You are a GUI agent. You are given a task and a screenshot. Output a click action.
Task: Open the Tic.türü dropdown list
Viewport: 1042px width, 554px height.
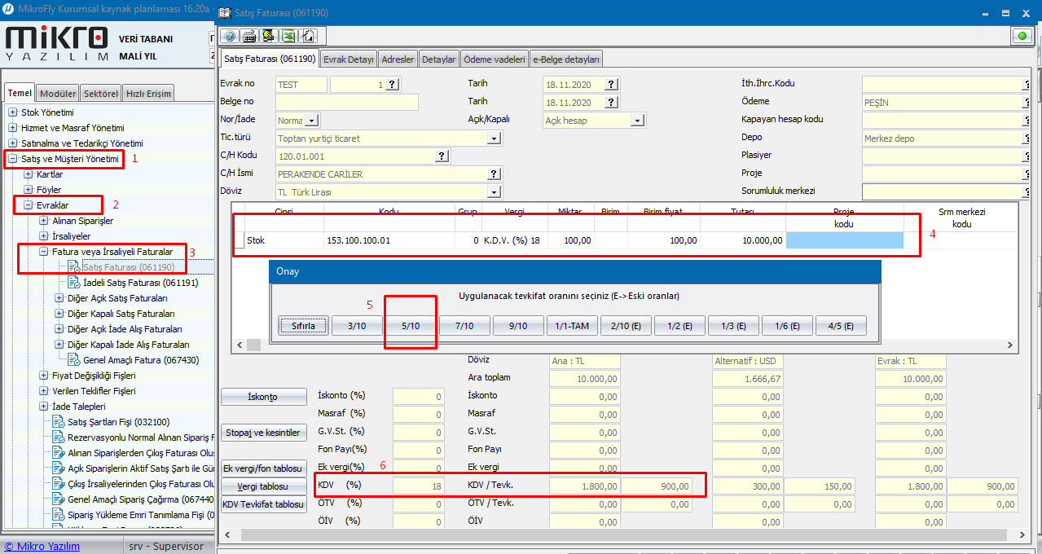tap(493, 138)
